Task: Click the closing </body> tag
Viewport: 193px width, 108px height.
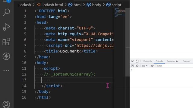Action: click(43, 91)
